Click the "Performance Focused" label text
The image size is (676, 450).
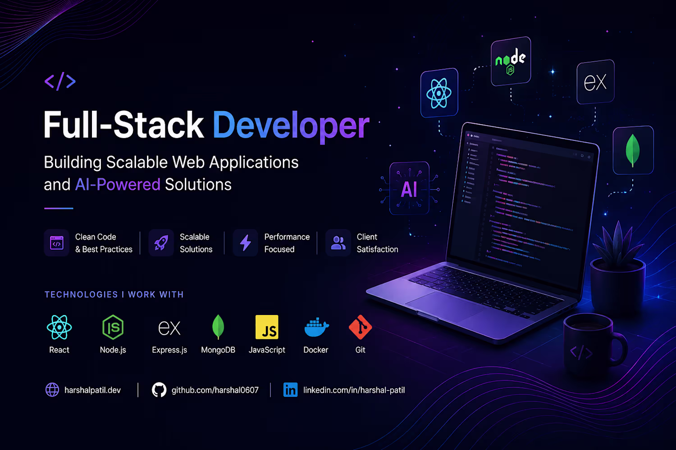[x=287, y=243]
